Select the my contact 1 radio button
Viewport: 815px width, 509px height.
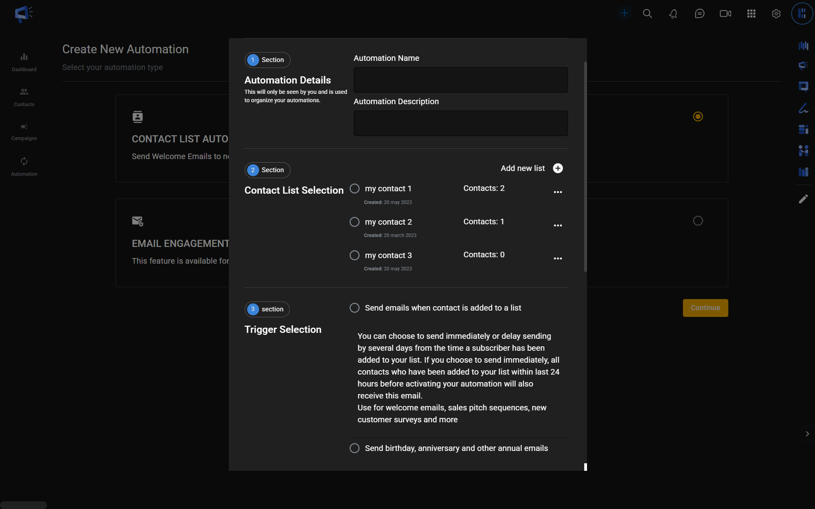[x=355, y=188]
